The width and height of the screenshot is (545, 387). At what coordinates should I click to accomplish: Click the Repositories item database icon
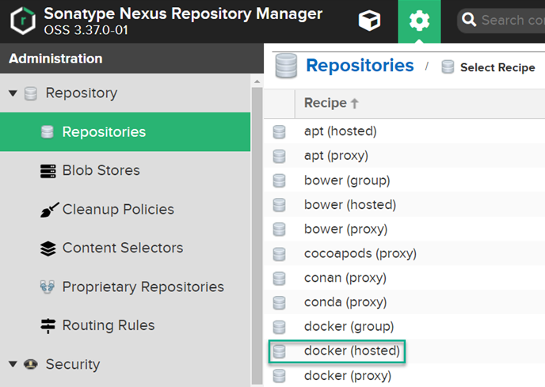(48, 132)
